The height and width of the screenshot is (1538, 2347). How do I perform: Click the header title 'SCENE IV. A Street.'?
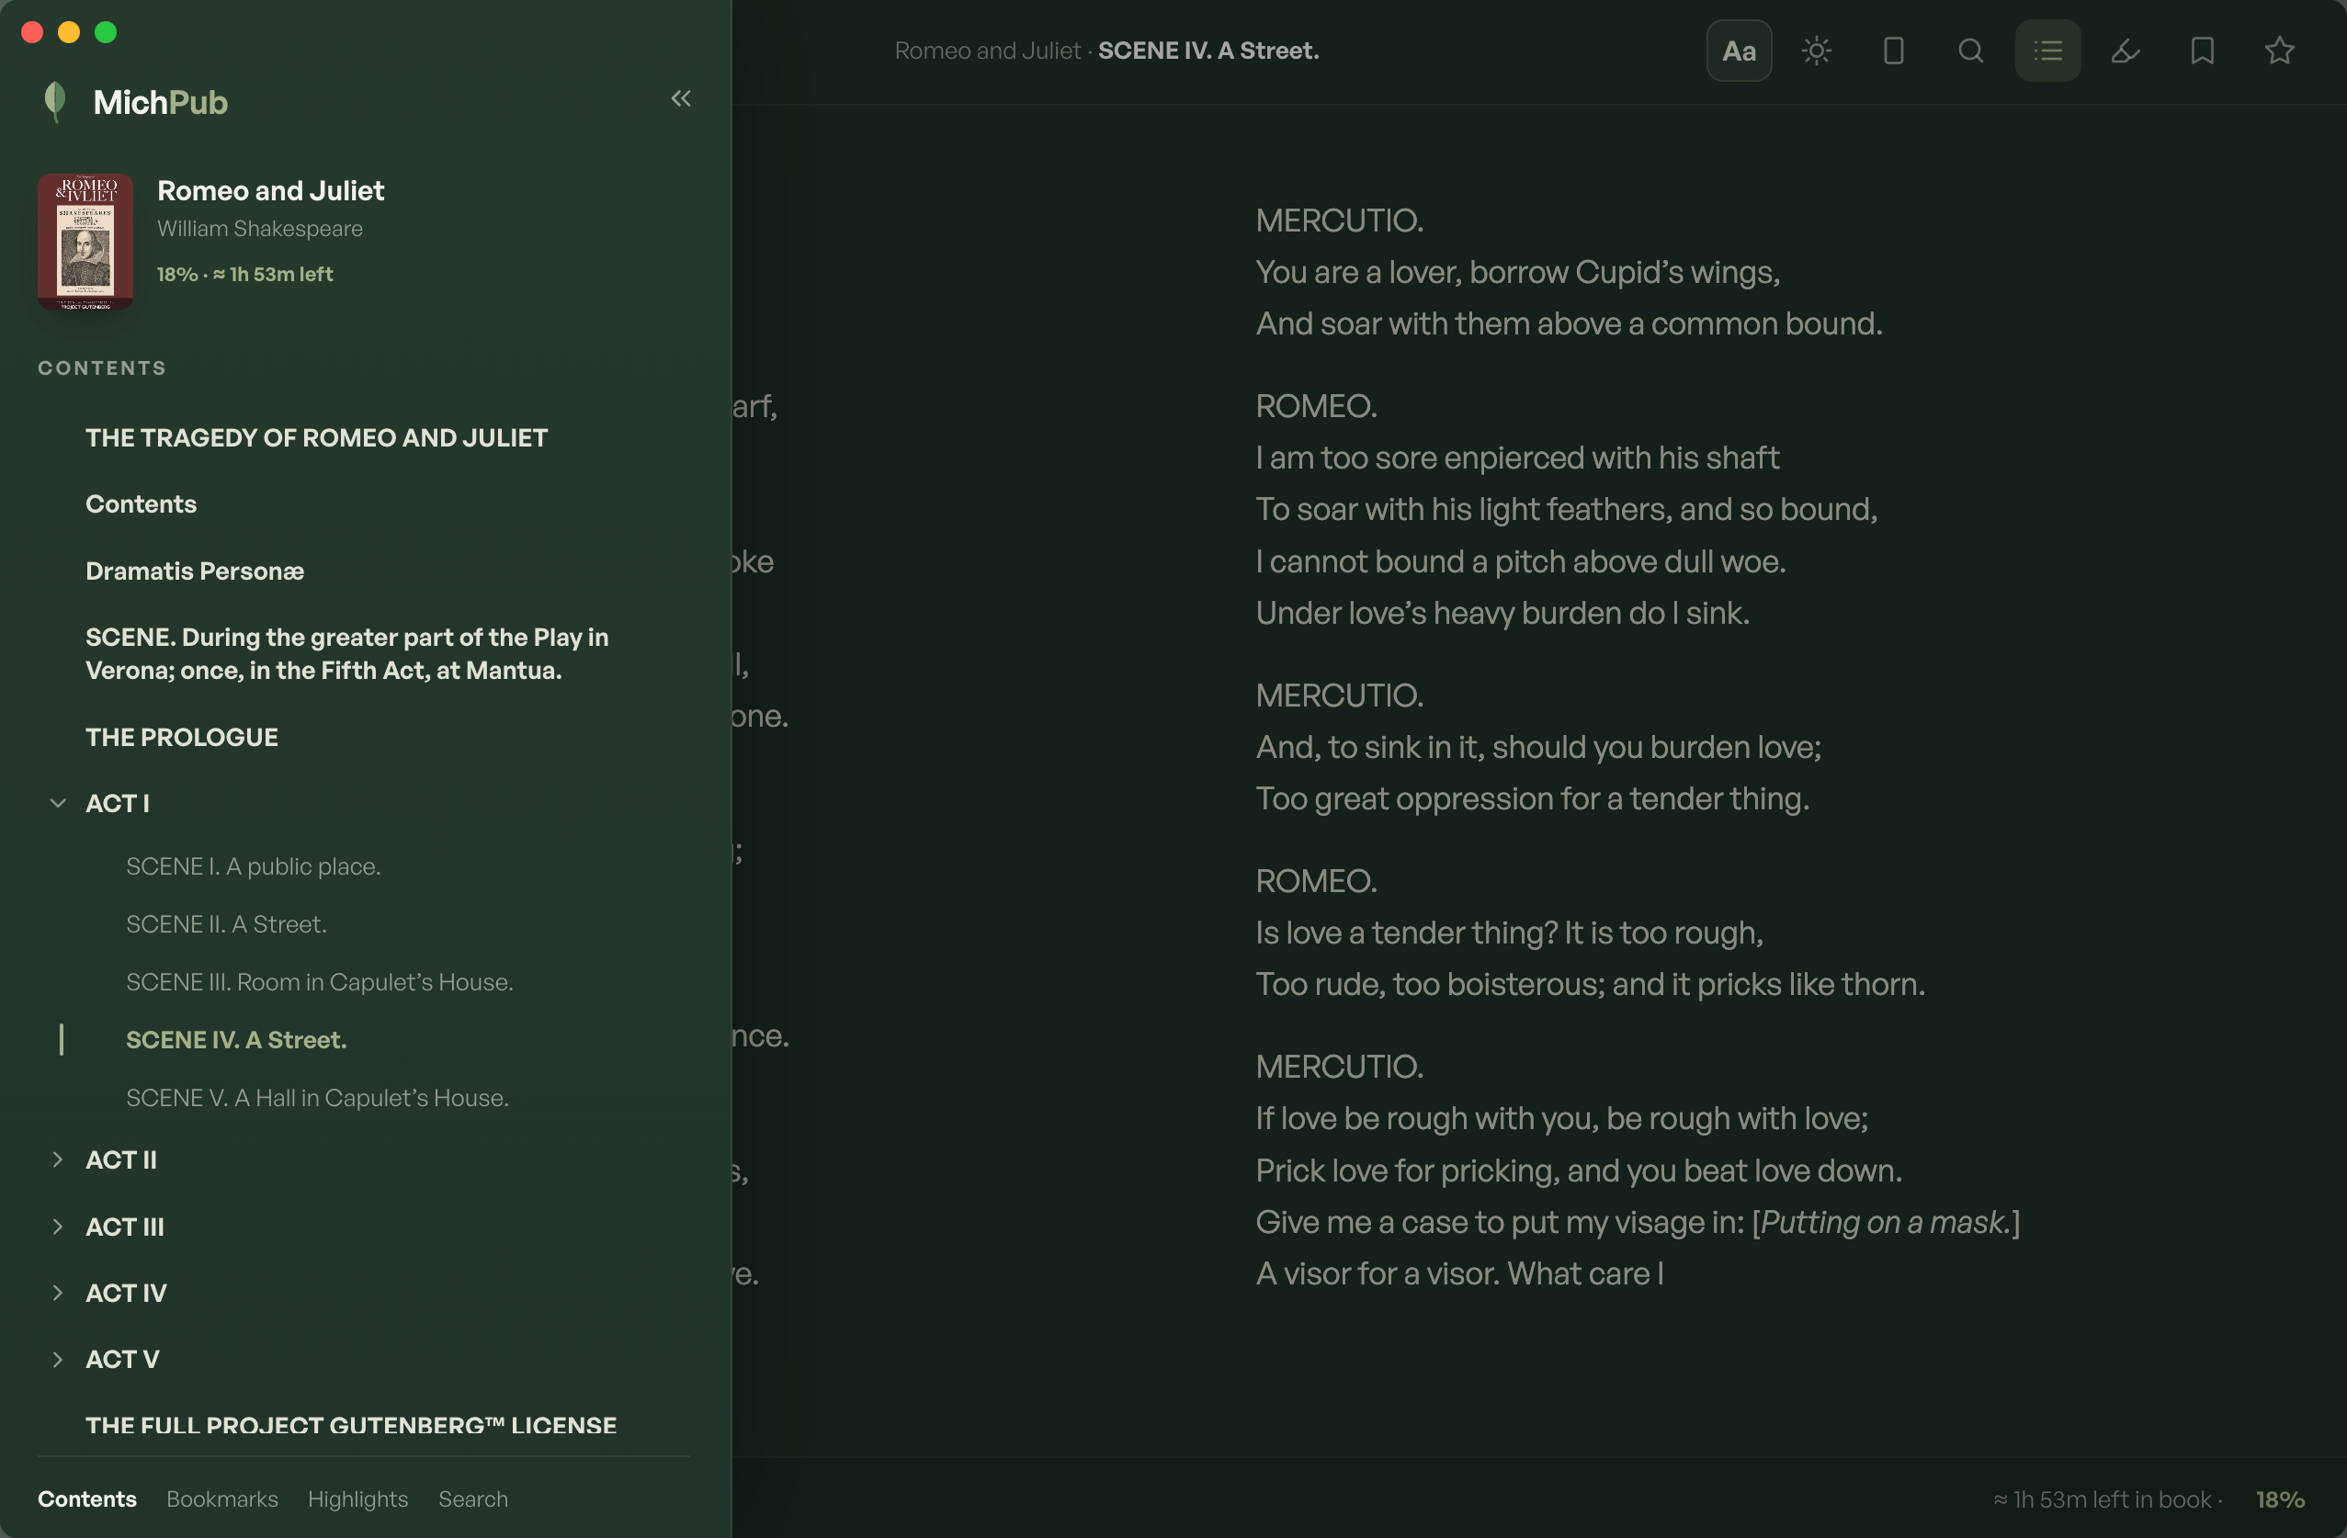point(1208,51)
